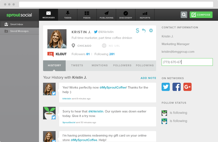
Task: Click Kristin's avatar on gift card message
Action: 49,137
